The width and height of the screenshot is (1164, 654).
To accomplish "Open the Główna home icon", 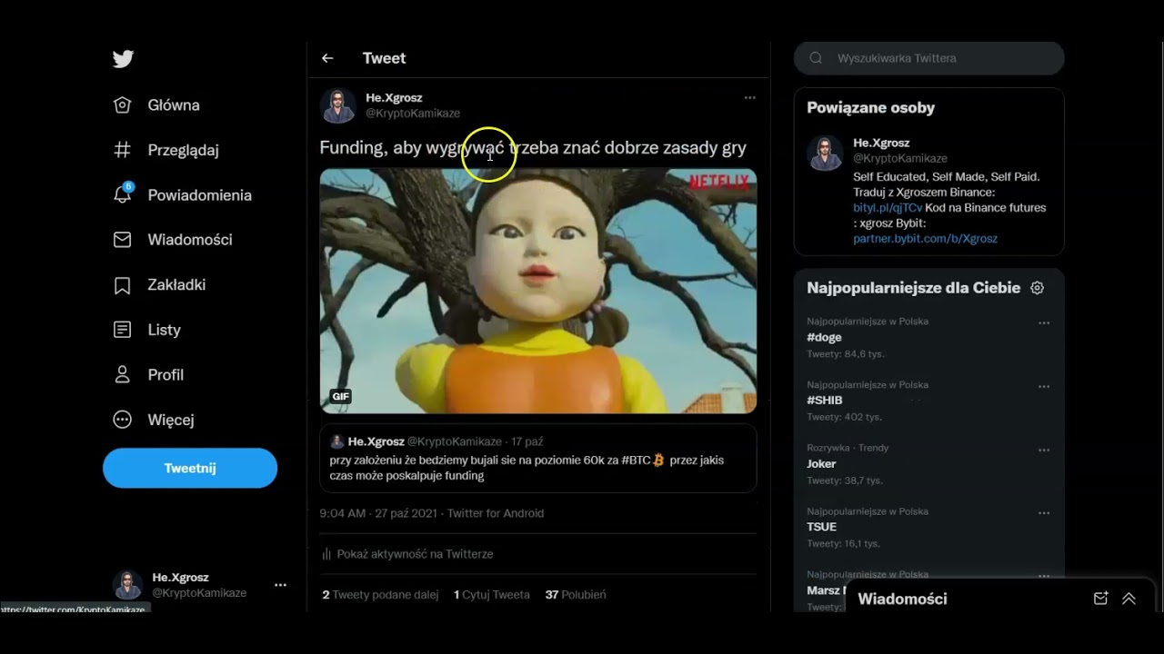I will click(122, 105).
